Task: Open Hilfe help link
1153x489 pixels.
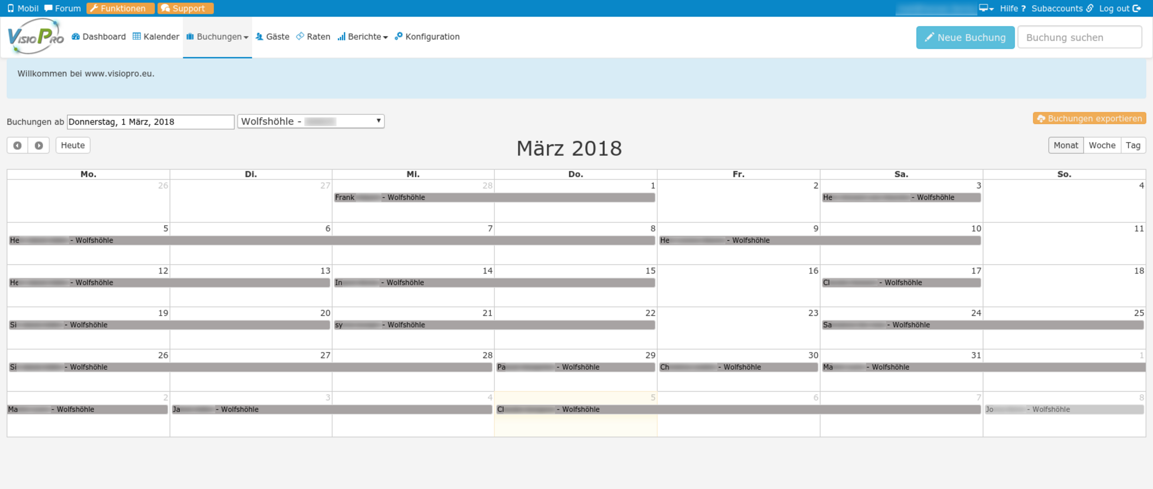Action: click(x=1012, y=8)
